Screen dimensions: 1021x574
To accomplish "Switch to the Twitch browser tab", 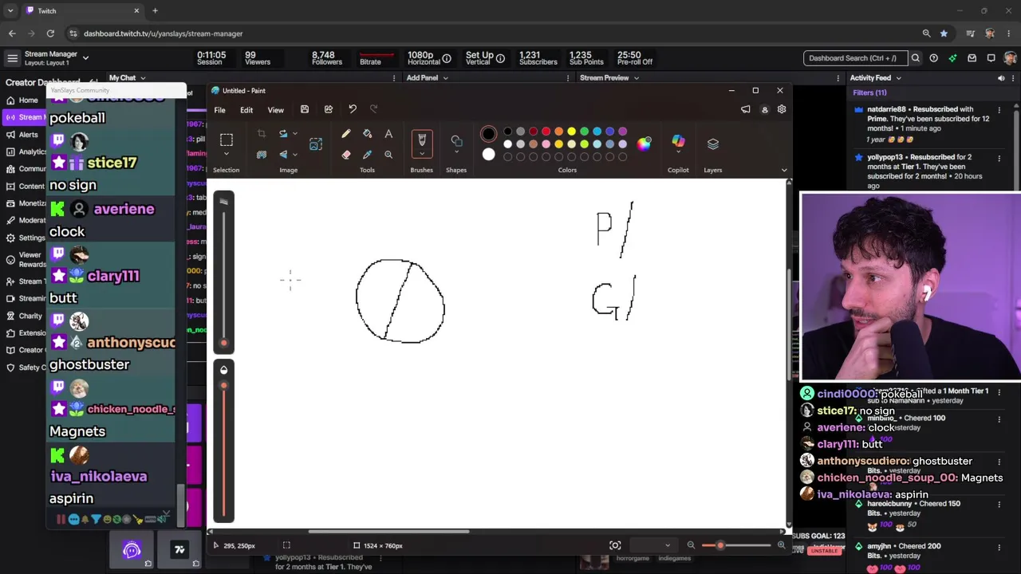I will (83, 10).
